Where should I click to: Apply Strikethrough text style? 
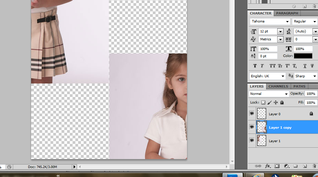tap(312, 66)
